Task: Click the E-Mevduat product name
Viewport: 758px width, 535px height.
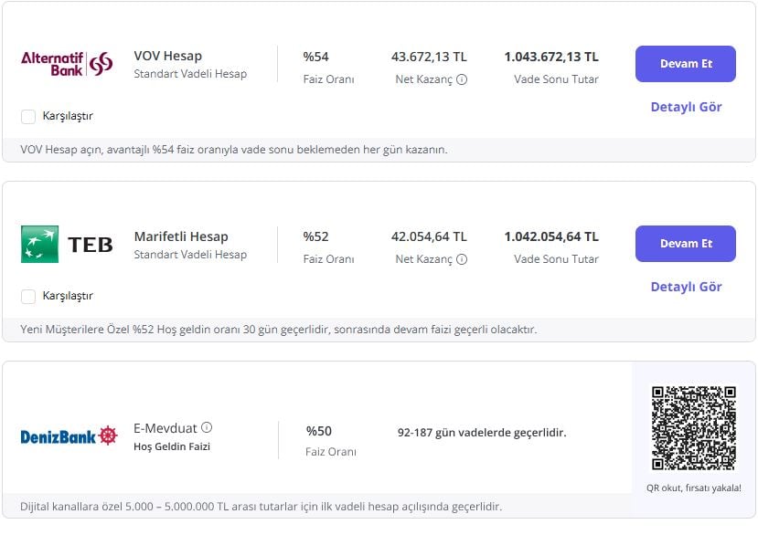Action: tap(165, 427)
